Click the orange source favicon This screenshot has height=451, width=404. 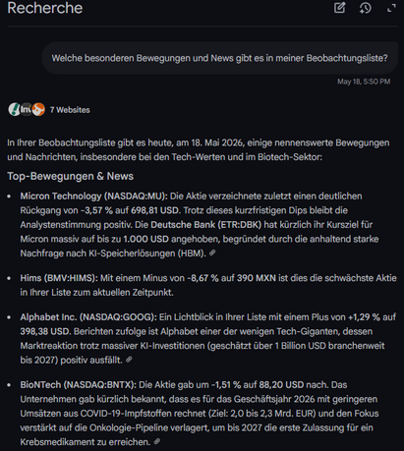point(38,109)
